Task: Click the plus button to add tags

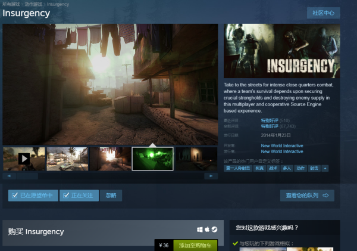Action: point(325,168)
